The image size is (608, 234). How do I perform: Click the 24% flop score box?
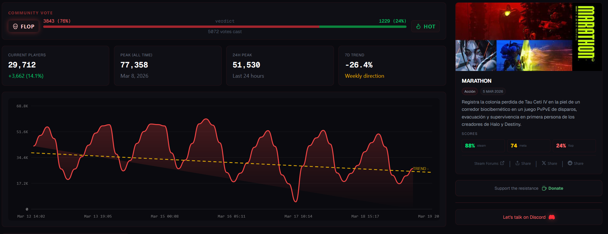574,146
